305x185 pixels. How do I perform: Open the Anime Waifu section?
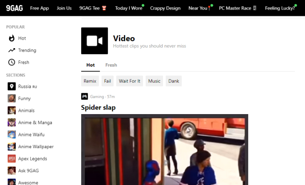tap(31, 135)
